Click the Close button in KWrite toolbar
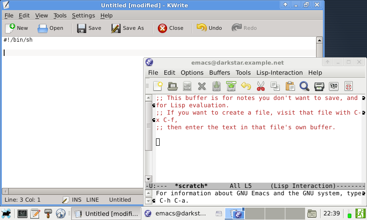367x220 pixels. (x=171, y=28)
